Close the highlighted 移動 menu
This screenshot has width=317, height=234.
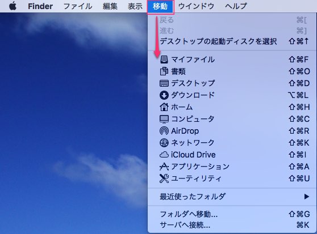[x=160, y=6]
